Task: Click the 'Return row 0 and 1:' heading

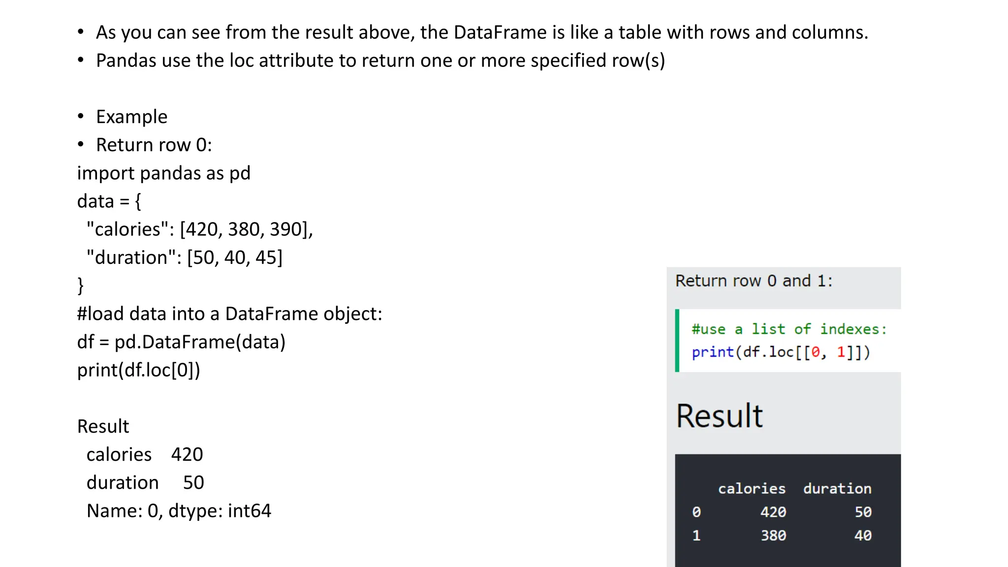Action: (754, 281)
